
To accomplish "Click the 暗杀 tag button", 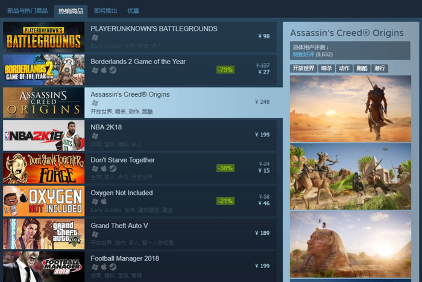I will [x=327, y=68].
